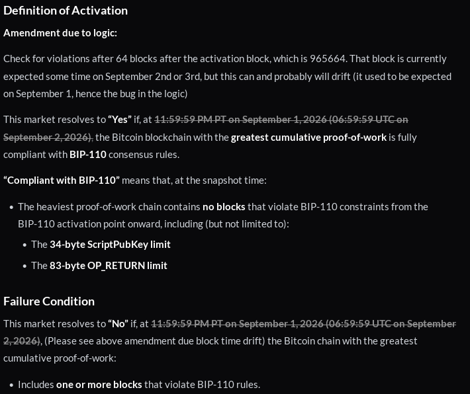Click 'means that, at the snapshot time:' text
The width and height of the screenshot is (470, 394).
click(194, 180)
